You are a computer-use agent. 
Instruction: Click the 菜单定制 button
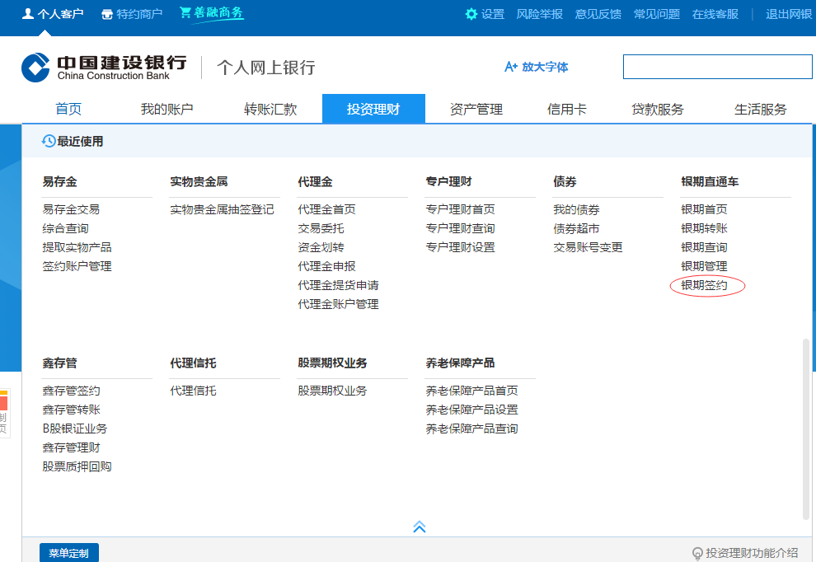pos(68,553)
